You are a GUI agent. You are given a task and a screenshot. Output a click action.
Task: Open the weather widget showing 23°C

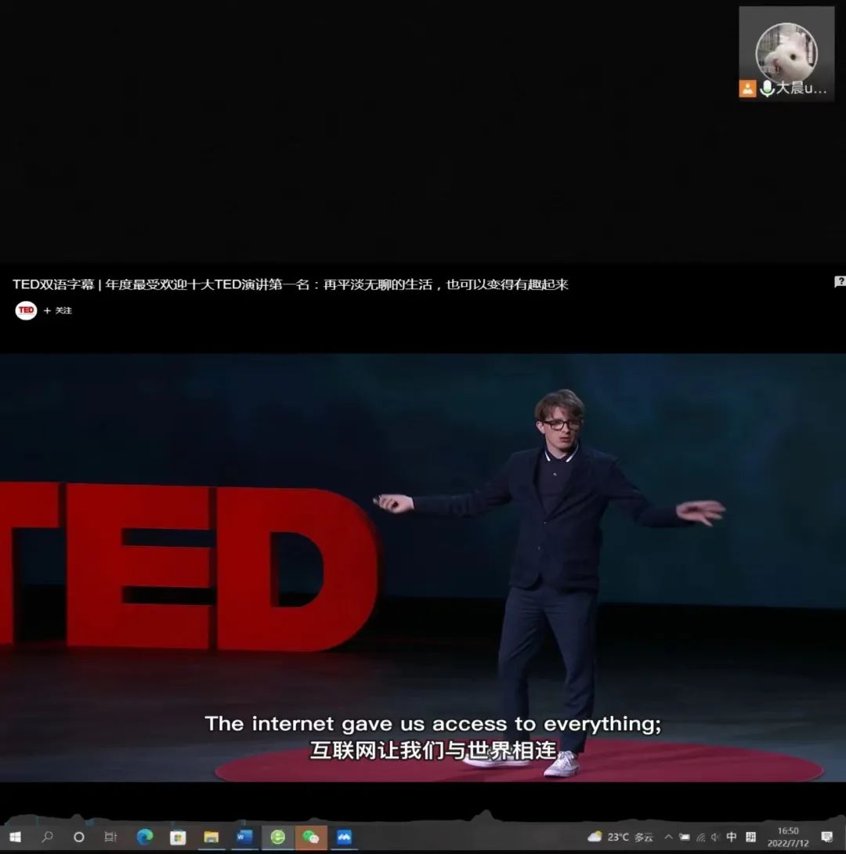point(620,837)
